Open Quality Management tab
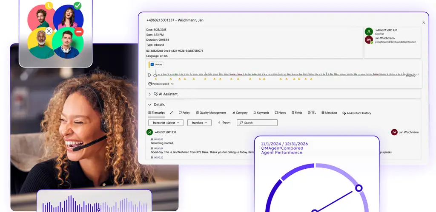This screenshot has height=212, width=436. (211, 113)
